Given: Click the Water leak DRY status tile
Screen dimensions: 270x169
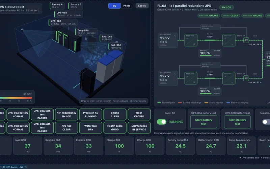Looking at the screenshot, I should coord(90,128).
